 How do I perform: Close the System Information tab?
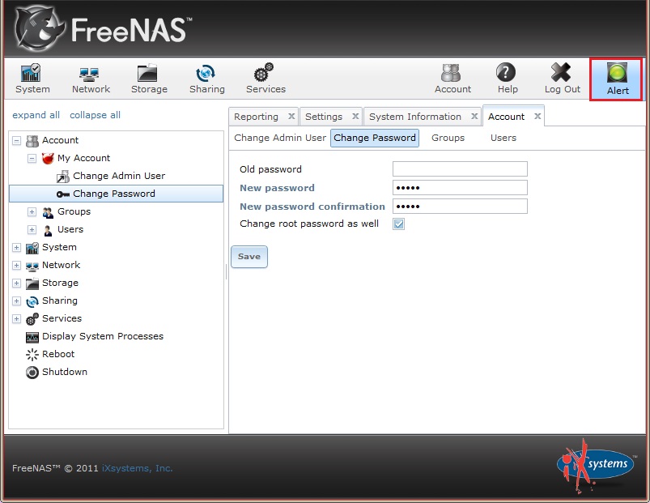tap(474, 116)
